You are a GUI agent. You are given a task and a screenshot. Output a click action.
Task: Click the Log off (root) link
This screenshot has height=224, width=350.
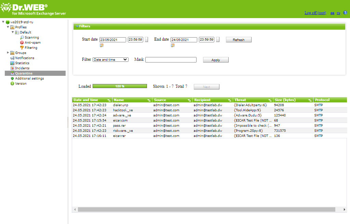coord(315,13)
